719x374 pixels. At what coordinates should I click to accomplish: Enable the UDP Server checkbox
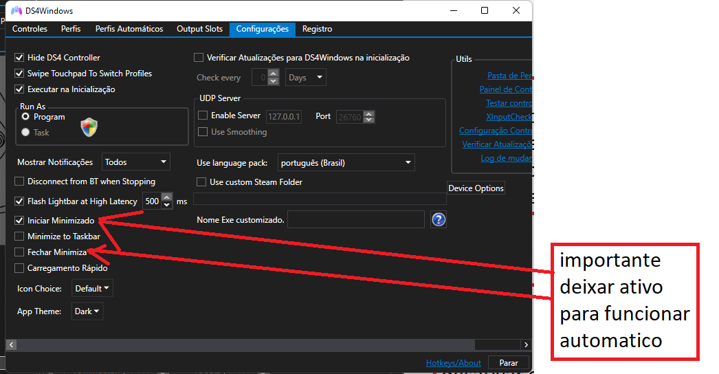click(203, 115)
